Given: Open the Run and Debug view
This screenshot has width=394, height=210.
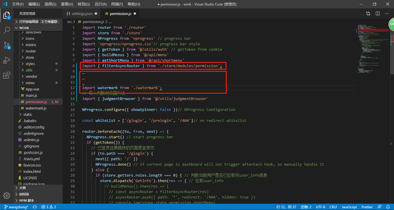Looking at the screenshot, I should click(x=7, y=60).
